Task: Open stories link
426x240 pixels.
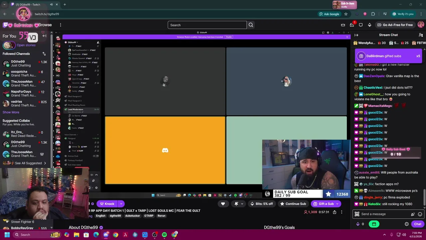Action: tap(26, 45)
